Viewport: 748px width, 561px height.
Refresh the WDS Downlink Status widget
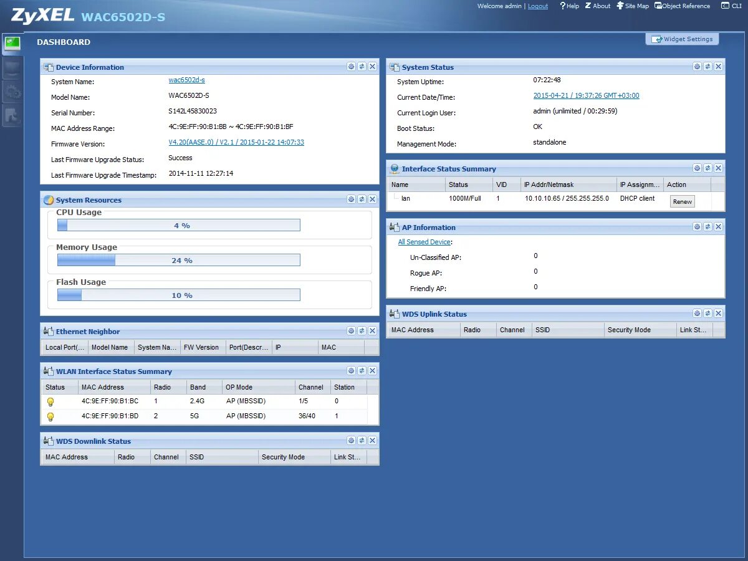click(362, 441)
